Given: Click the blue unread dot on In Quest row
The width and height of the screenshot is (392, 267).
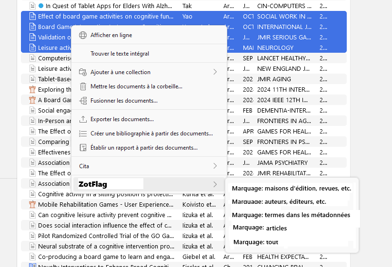Looking at the screenshot, I should [x=41, y=6].
